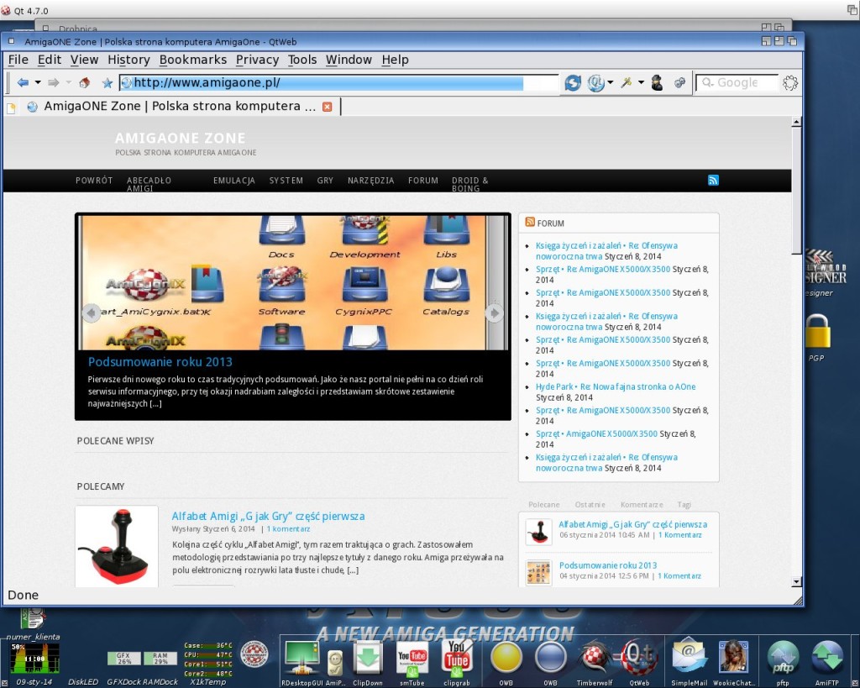Viewport: 860px width, 688px height.
Task: Click the grey forward arrow
Action: tap(53, 83)
